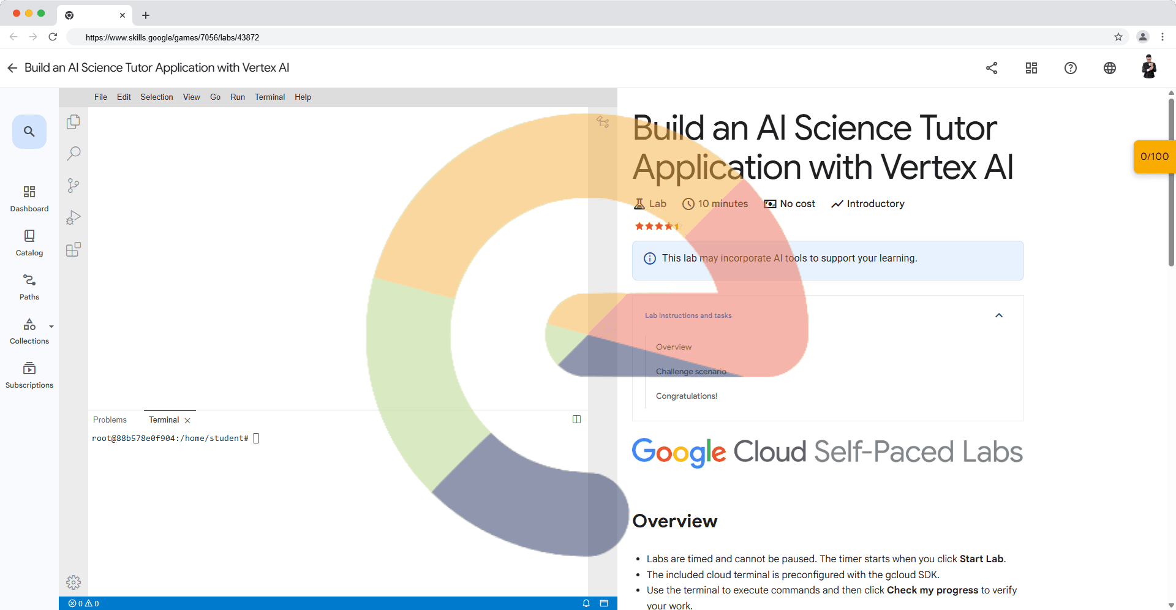Image resolution: width=1176 pixels, height=610 pixels.
Task: Bookmark this page with the star icon
Action: click(x=1118, y=37)
